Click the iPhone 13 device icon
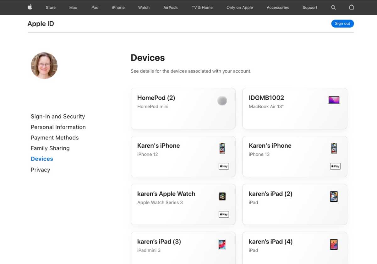 (x=334, y=148)
